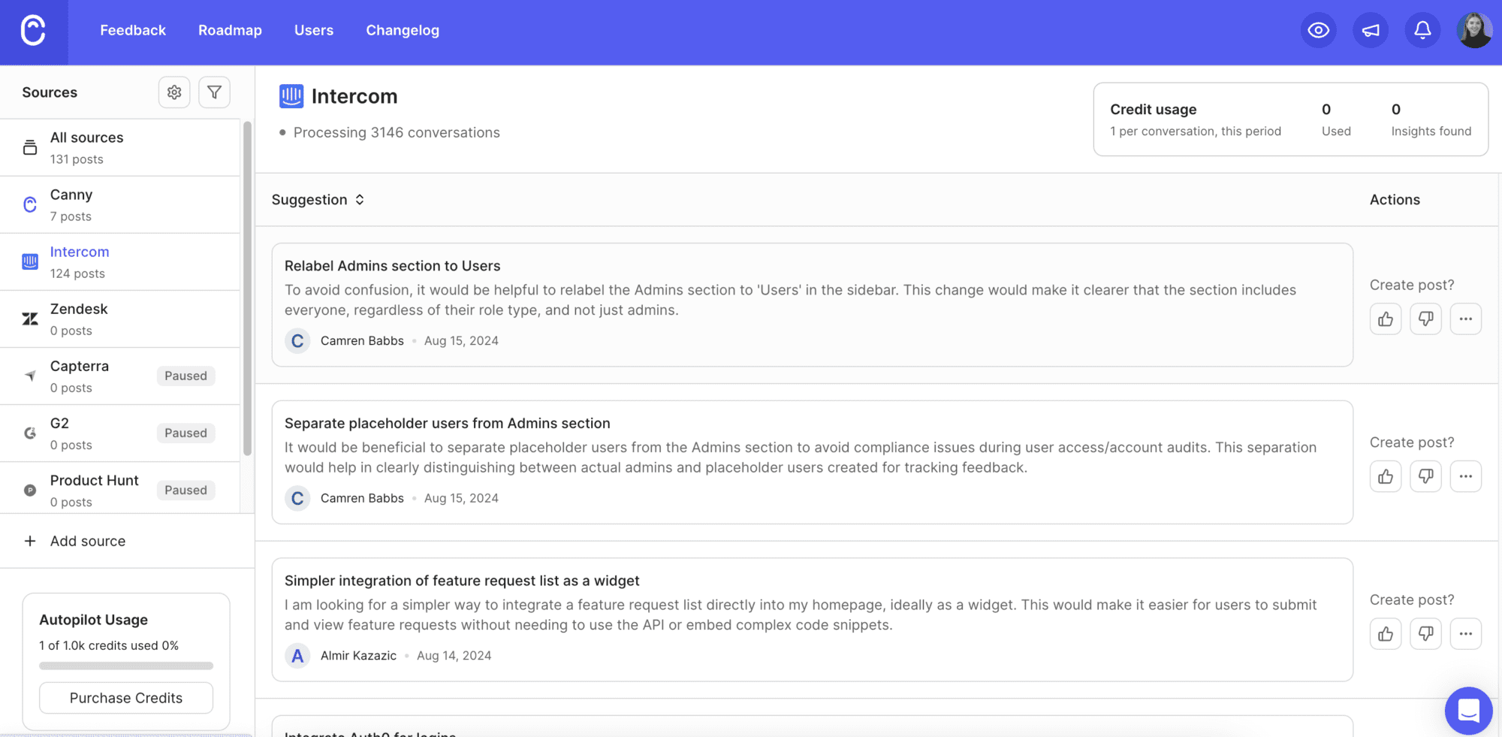The height and width of the screenshot is (737, 1502).
Task: Click the Product Hunt logo icon
Action: 30,490
